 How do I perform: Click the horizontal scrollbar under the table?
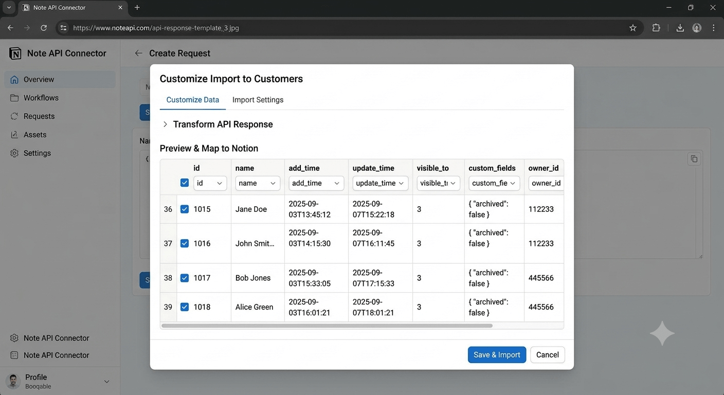click(x=327, y=326)
